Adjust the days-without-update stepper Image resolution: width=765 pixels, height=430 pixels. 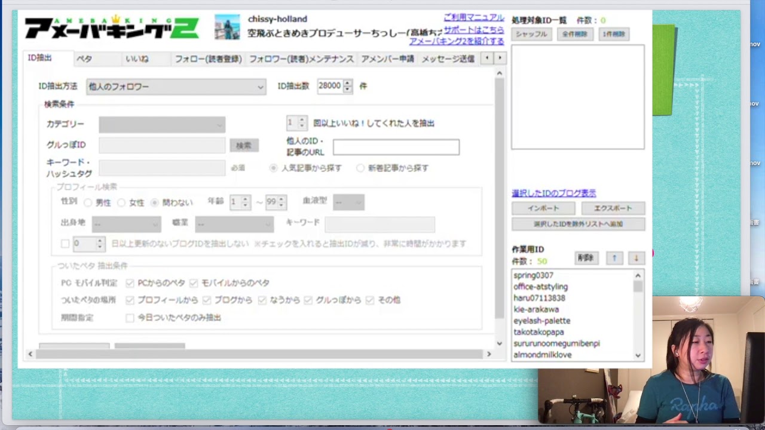click(100, 244)
